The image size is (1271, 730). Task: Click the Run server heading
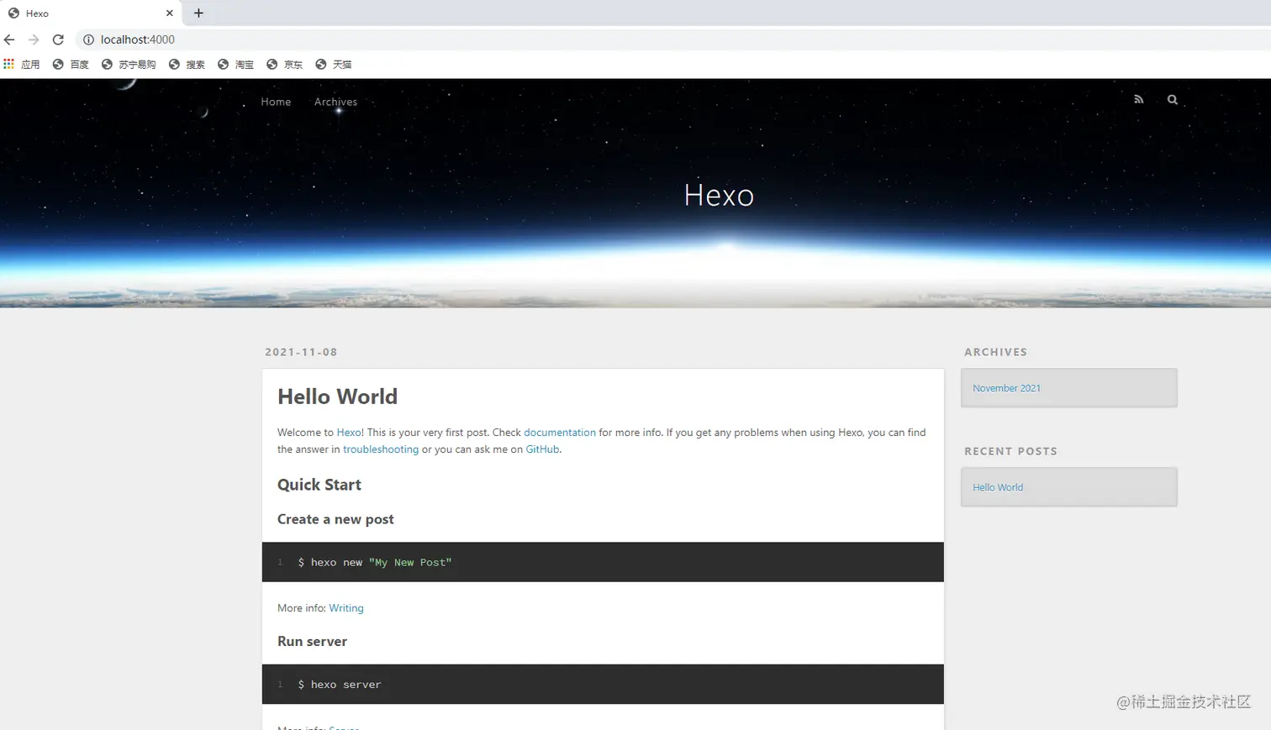[312, 641]
